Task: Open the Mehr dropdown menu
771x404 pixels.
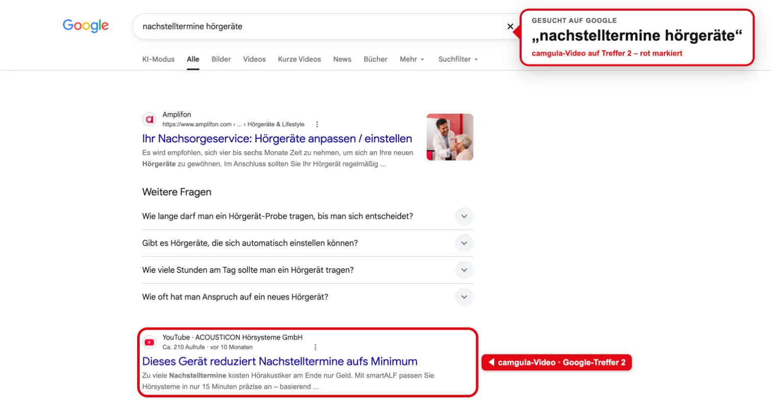Action: coord(412,59)
